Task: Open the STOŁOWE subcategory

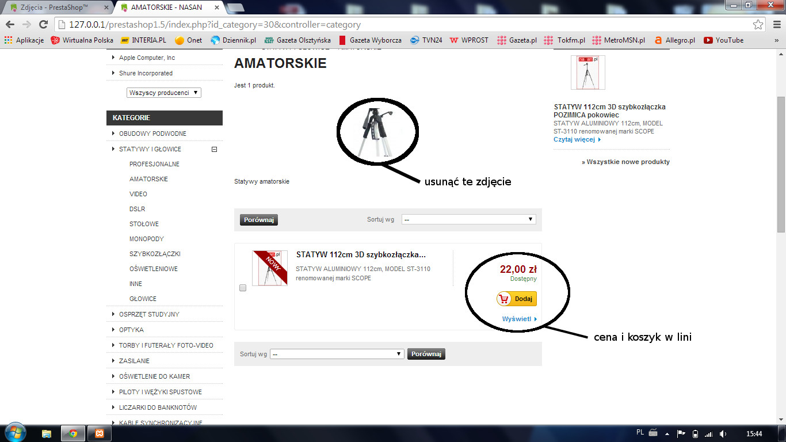Action: (144, 224)
